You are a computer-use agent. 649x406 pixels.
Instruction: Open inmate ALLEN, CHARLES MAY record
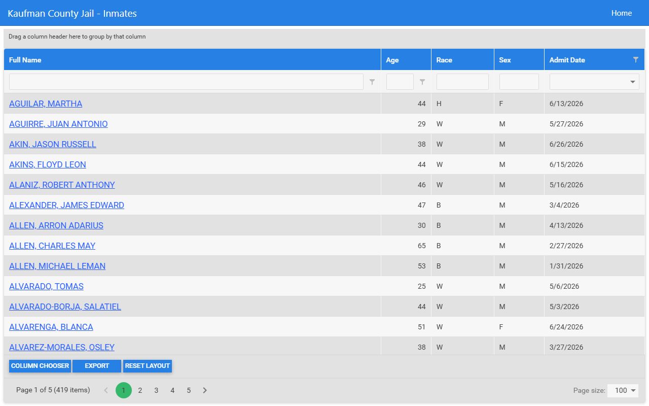click(52, 246)
